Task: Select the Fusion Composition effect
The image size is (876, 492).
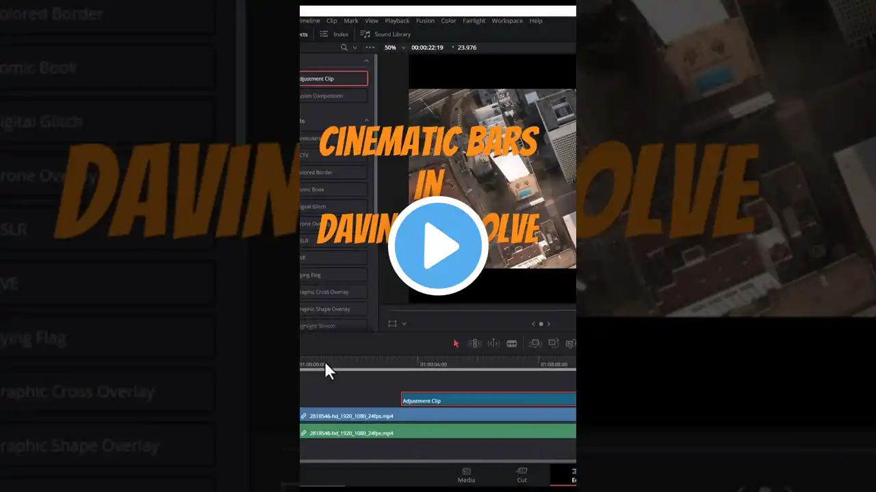Action: tap(333, 96)
